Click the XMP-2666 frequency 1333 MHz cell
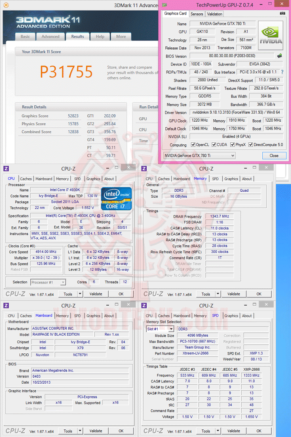 pyautogui.click(x=251, y=376)
